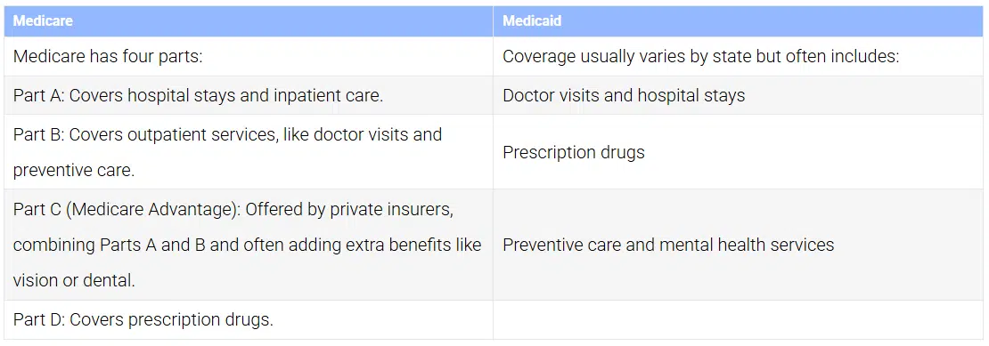Click the Medicare column header

(x=249, y=21)
